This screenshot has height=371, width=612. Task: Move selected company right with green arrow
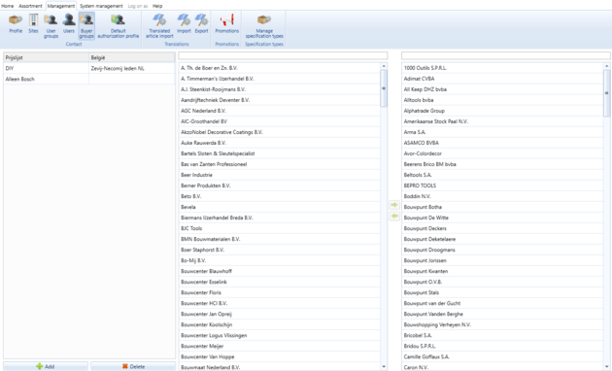[394, 205]
